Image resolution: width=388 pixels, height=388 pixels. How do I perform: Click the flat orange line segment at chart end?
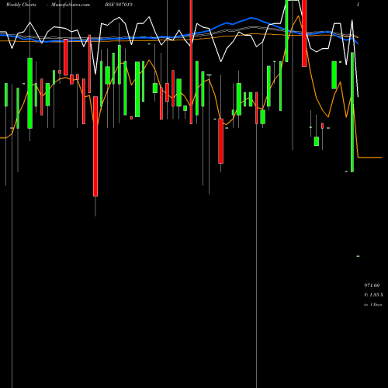tap(370, 158)
